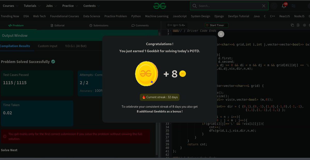Image resolution: width=310 pixels, height=160 pixels.
Task: Click code line 39 return cnt;
Action: point(197,144)
